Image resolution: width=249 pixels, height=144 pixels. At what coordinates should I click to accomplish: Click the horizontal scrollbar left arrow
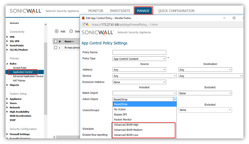point(54,137)
